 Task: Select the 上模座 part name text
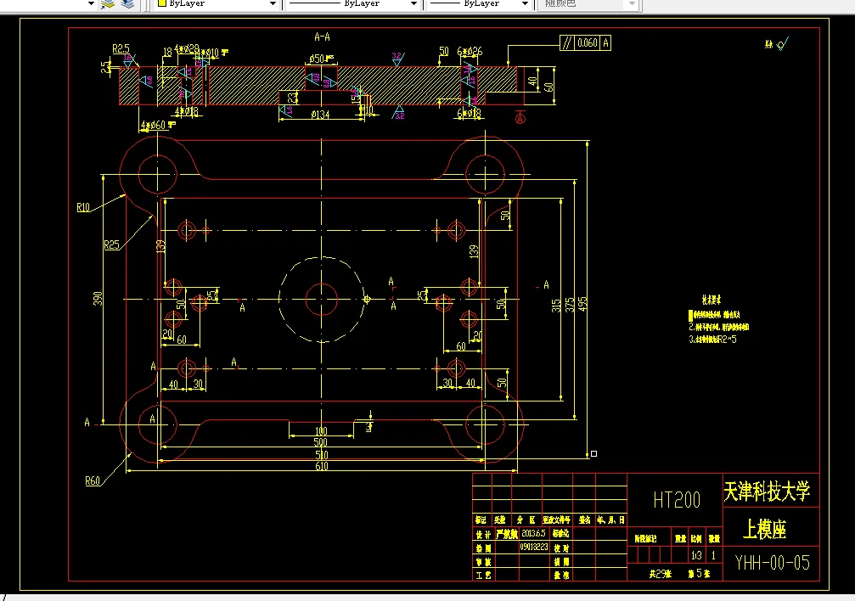pyautogui.click(x=764, y=529)
